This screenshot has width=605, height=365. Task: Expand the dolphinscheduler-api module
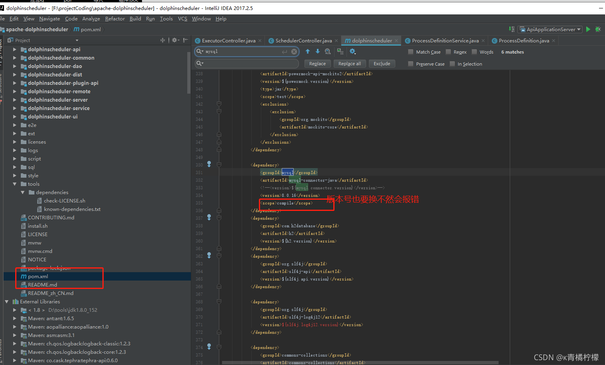coord(15,49)
